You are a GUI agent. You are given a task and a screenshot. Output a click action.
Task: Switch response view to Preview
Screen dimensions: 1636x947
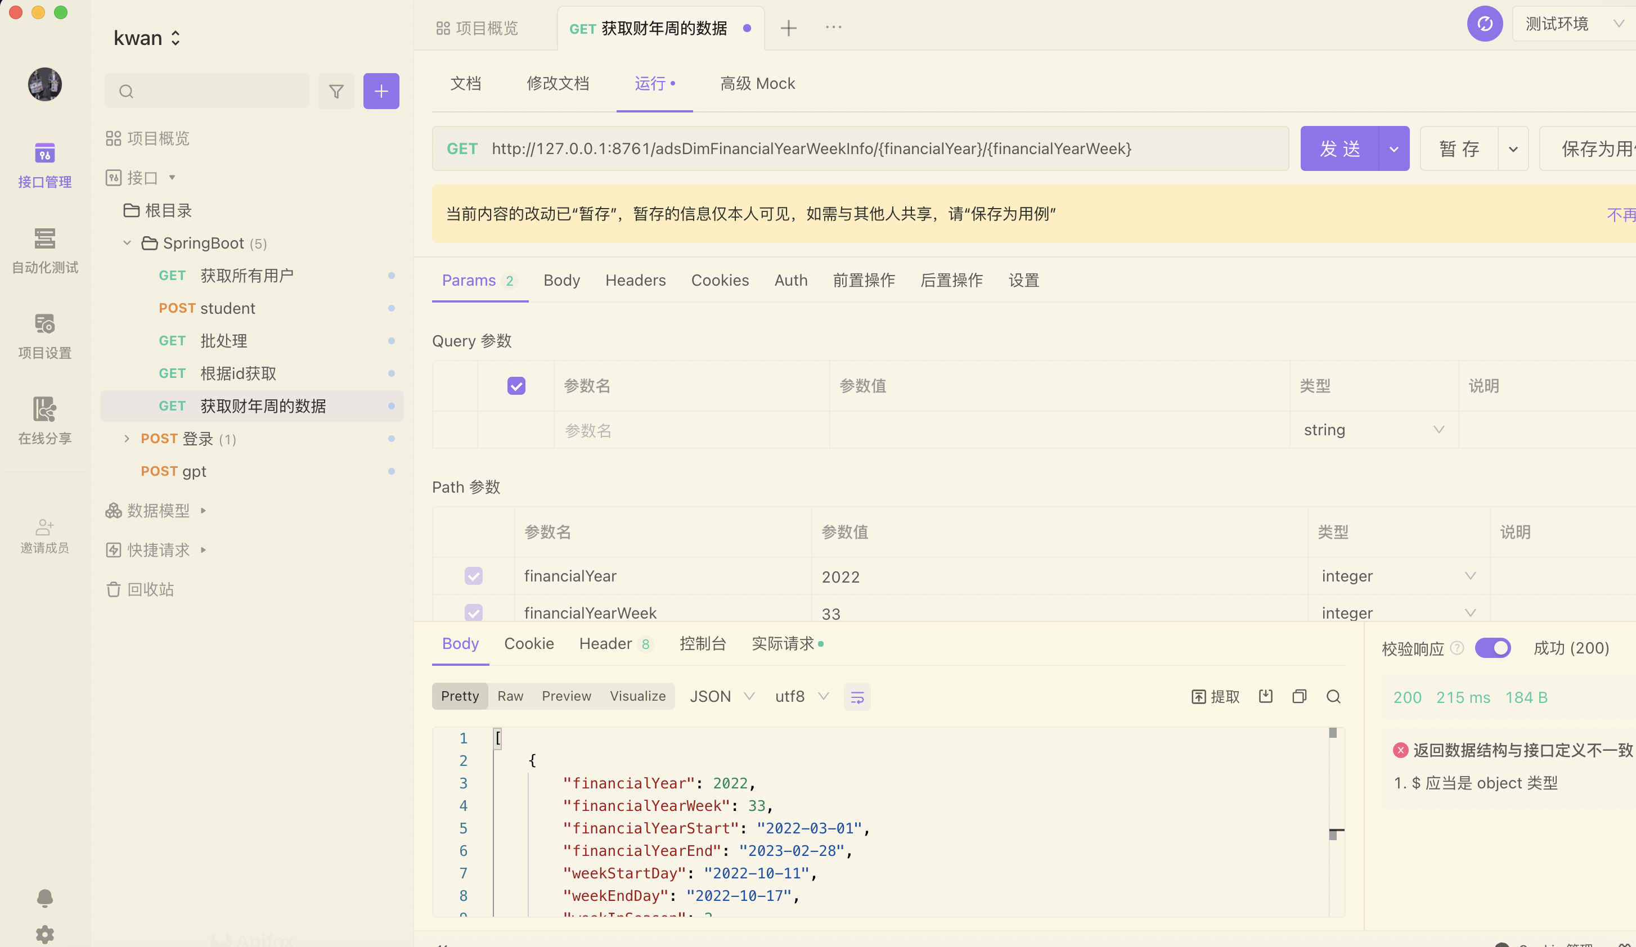(x=566, y=696)
